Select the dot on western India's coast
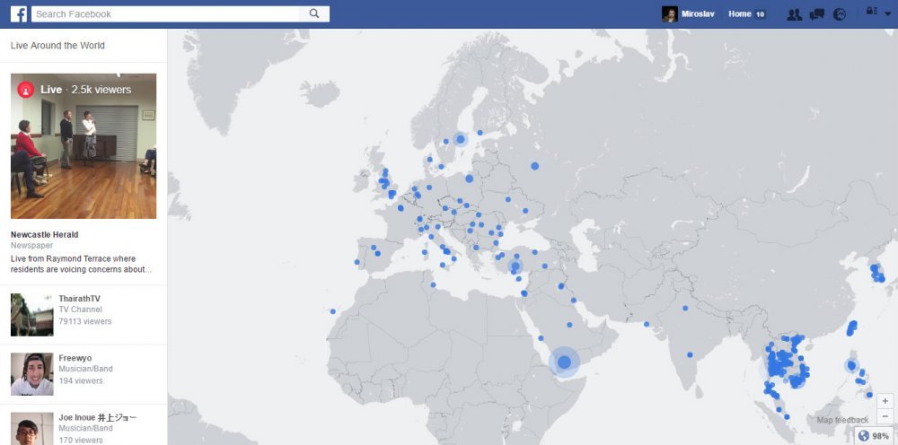 [647, 324]
